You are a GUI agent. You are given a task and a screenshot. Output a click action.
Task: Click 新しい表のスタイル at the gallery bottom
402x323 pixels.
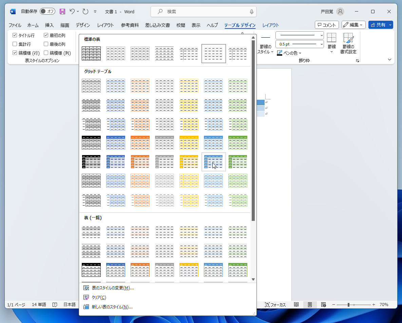(x=112, y=307)
